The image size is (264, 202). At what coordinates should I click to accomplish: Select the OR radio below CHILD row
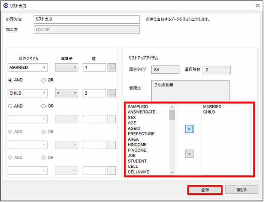pyautogui.click(x=43, y=106)
